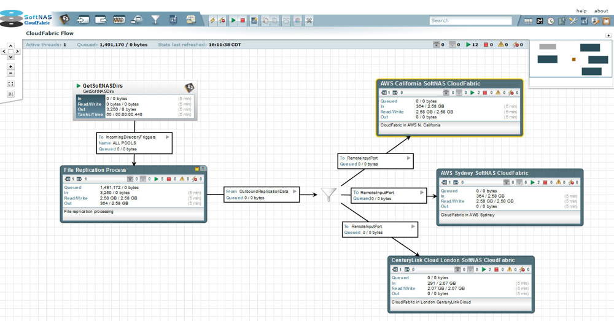614x321 pixels.
Task: Click the transmitting ports count in status bar
Action: point(438,45)
